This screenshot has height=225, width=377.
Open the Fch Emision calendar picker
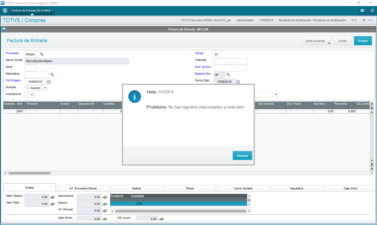coord(49,82)
